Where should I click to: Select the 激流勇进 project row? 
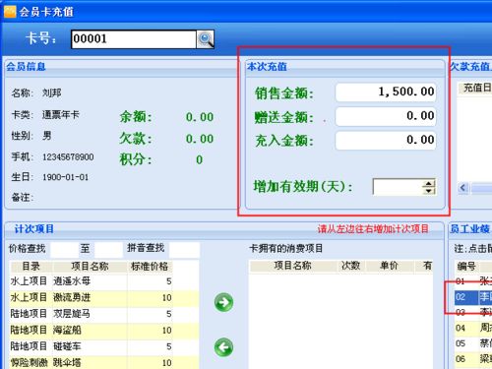(104, 298)
